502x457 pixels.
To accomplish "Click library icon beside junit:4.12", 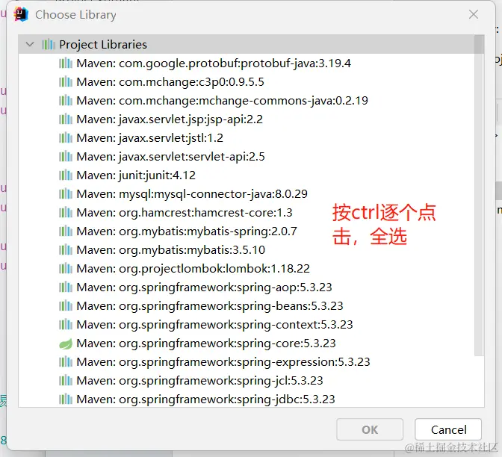I will (66, 175).
